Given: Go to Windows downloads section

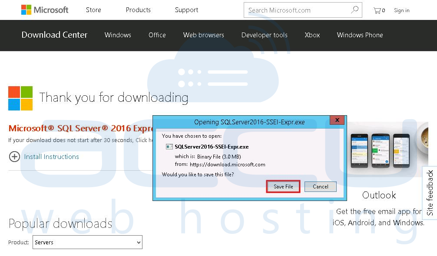Looking at the screenshot, I should (118, 35).
